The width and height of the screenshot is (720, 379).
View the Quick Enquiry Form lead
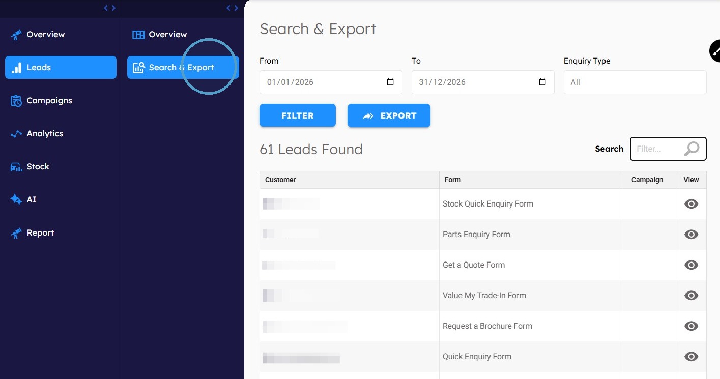691,357
